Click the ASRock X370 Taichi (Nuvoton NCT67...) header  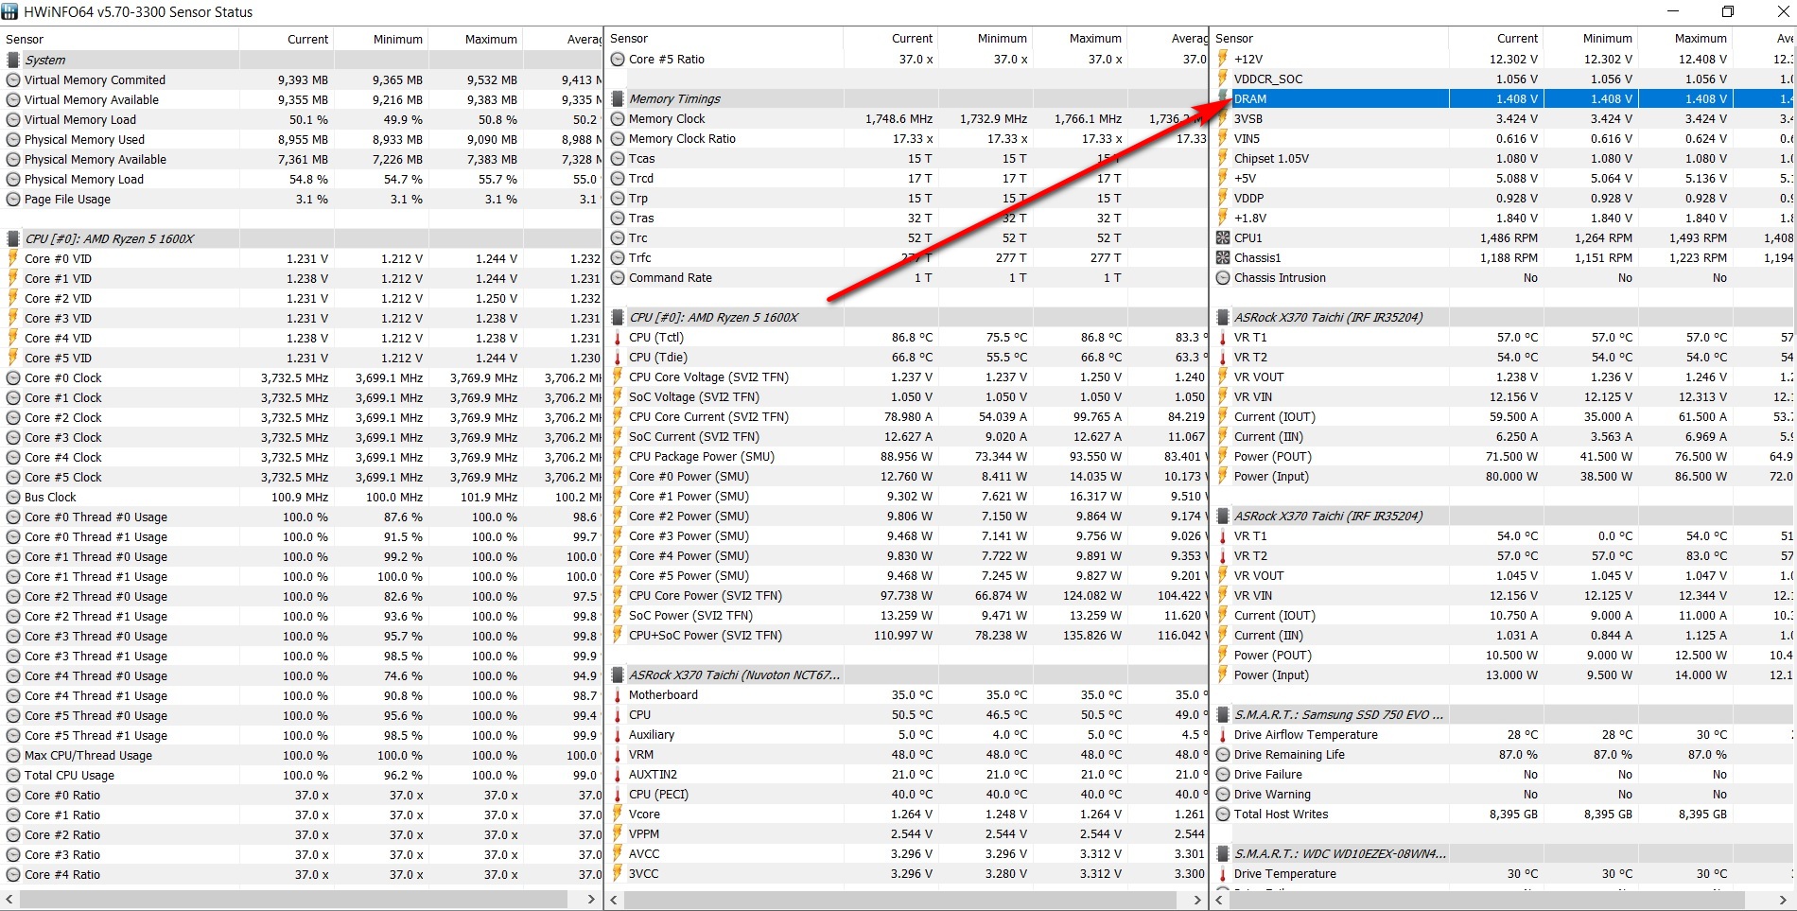(x=734, y=675)
